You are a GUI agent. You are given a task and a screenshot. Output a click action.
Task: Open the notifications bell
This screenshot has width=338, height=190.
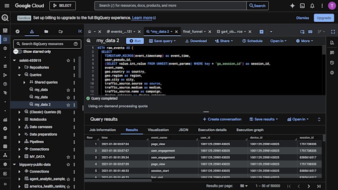click(x=312, y=6)
